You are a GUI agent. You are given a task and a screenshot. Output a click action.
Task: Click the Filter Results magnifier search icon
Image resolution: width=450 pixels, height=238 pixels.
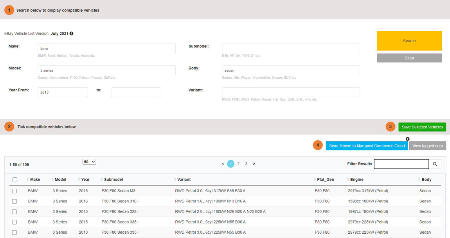(435, 164)
